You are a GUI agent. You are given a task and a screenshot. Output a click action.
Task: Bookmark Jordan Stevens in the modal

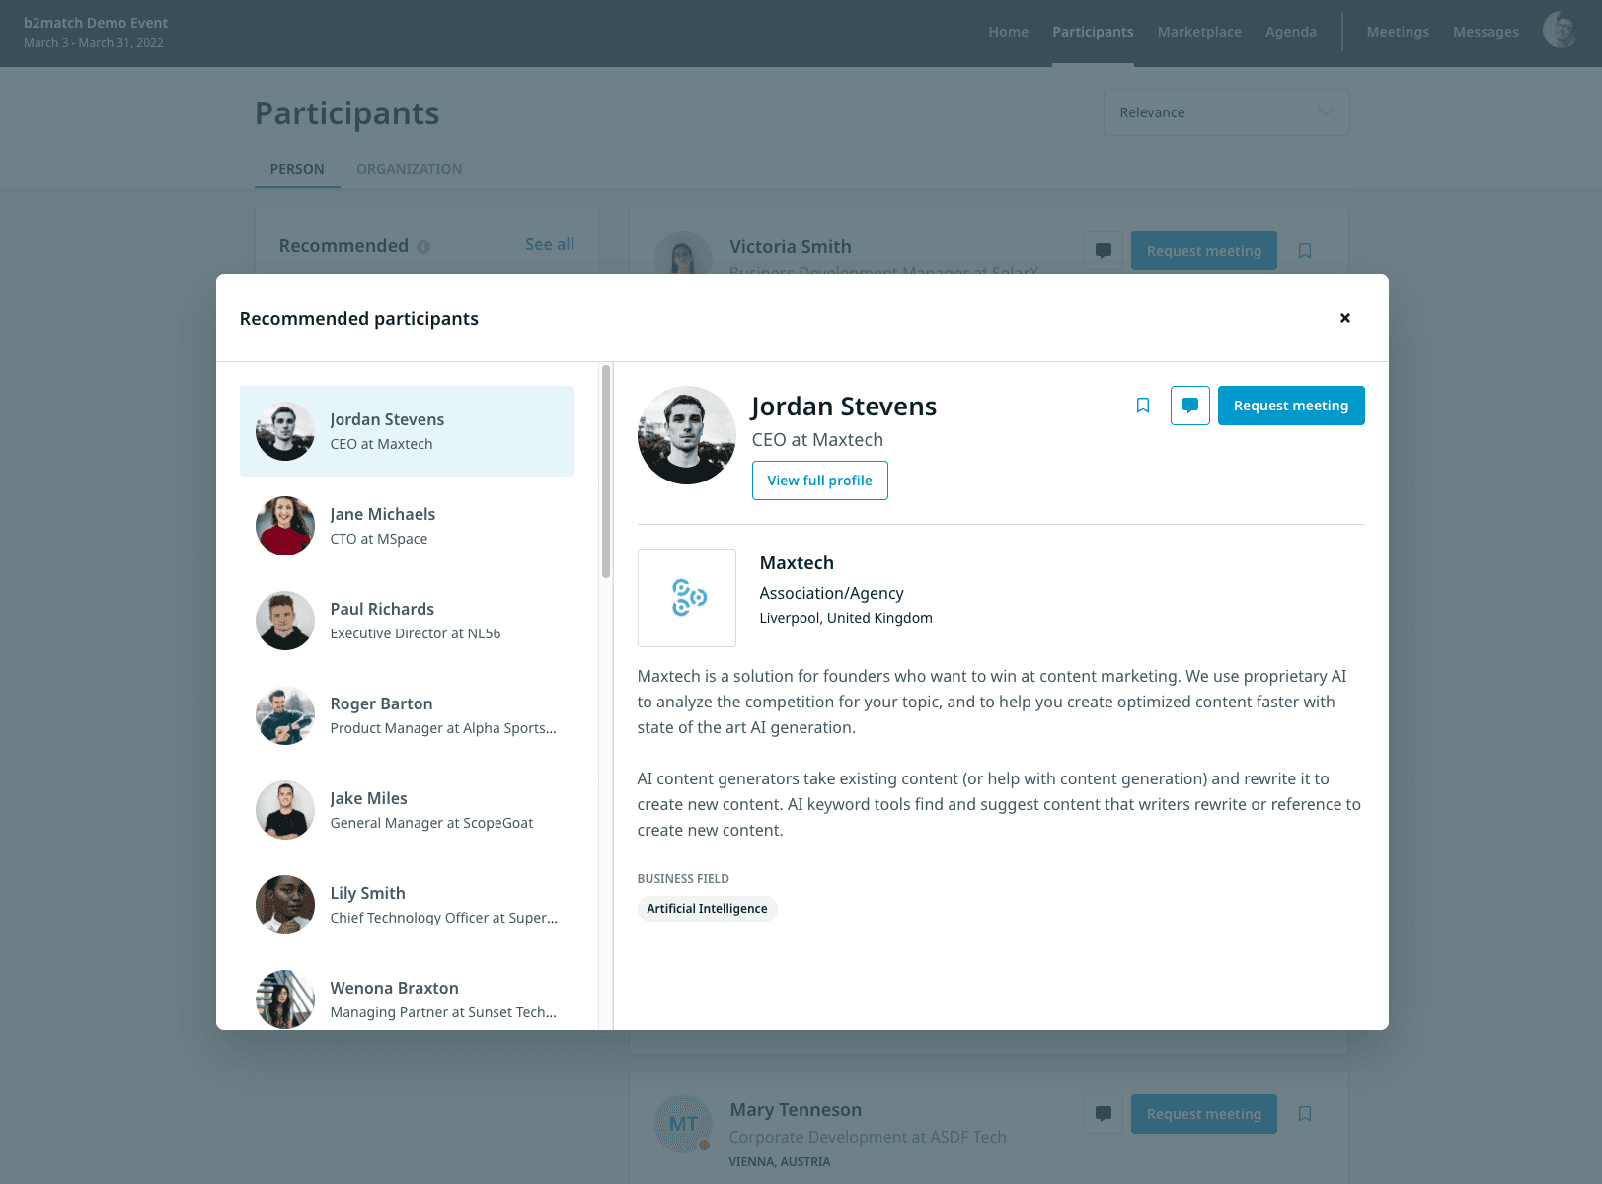tap(1143, 406)
